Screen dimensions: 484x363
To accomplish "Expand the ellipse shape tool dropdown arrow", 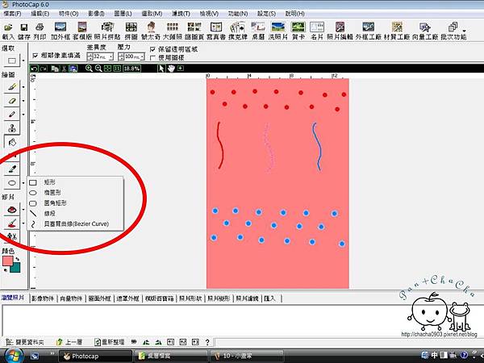I will coord(23,183).
